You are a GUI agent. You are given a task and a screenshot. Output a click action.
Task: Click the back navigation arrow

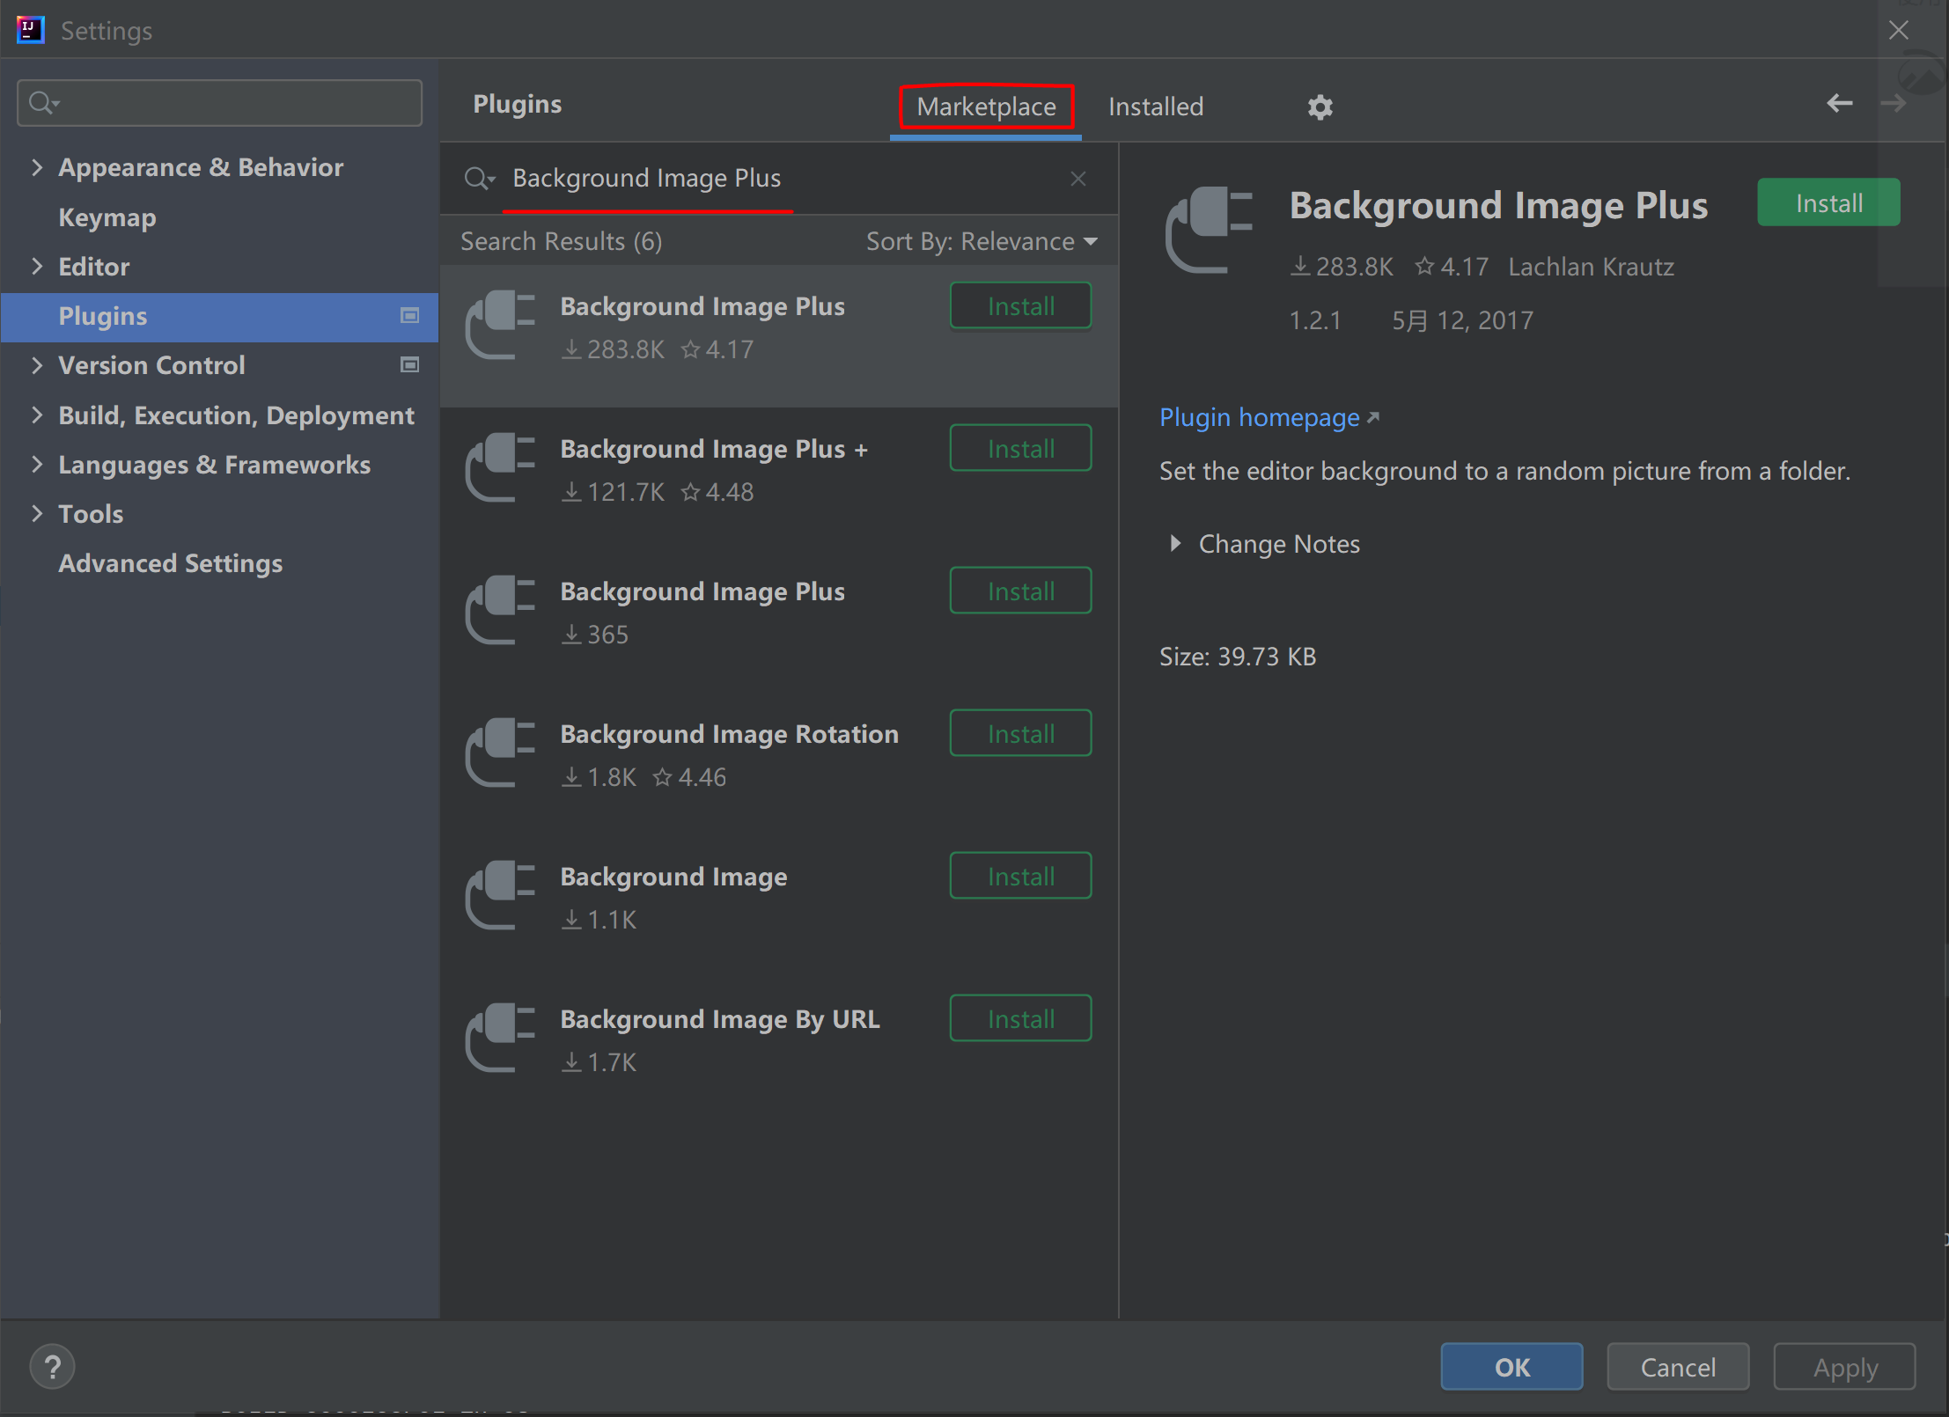coord(1840,103)
